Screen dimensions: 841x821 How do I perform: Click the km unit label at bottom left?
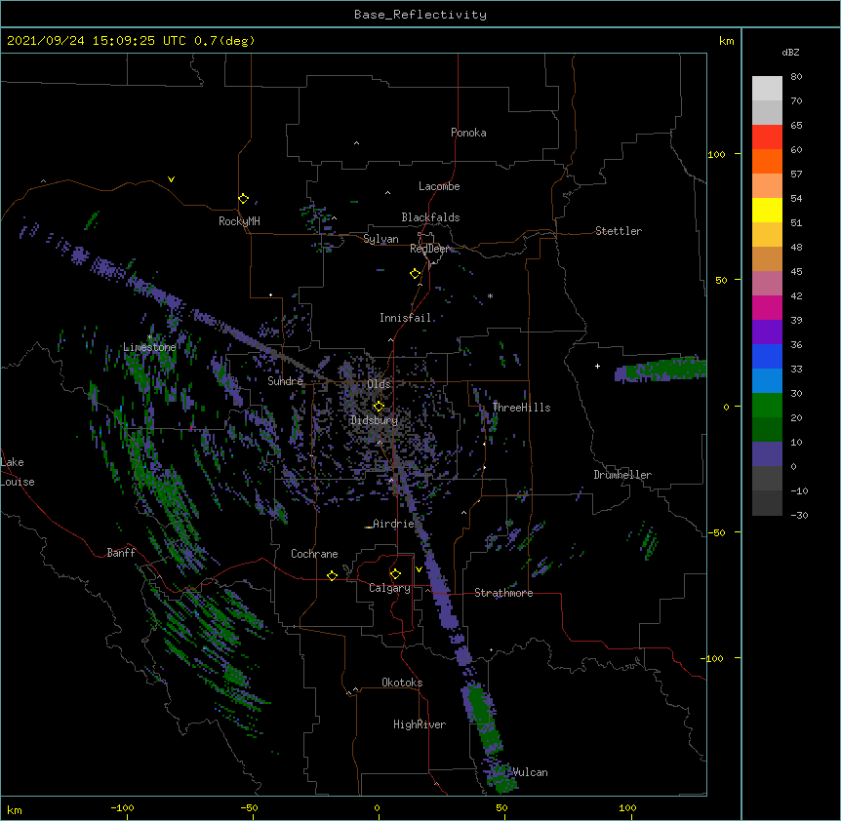coord(15,809)
